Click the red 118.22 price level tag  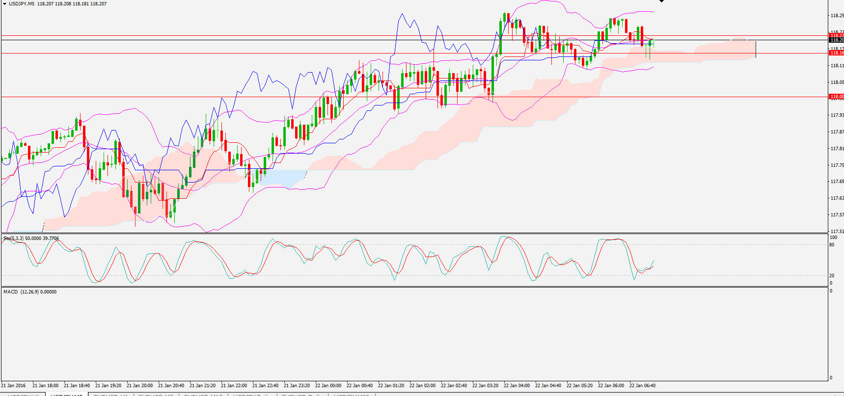836,36
